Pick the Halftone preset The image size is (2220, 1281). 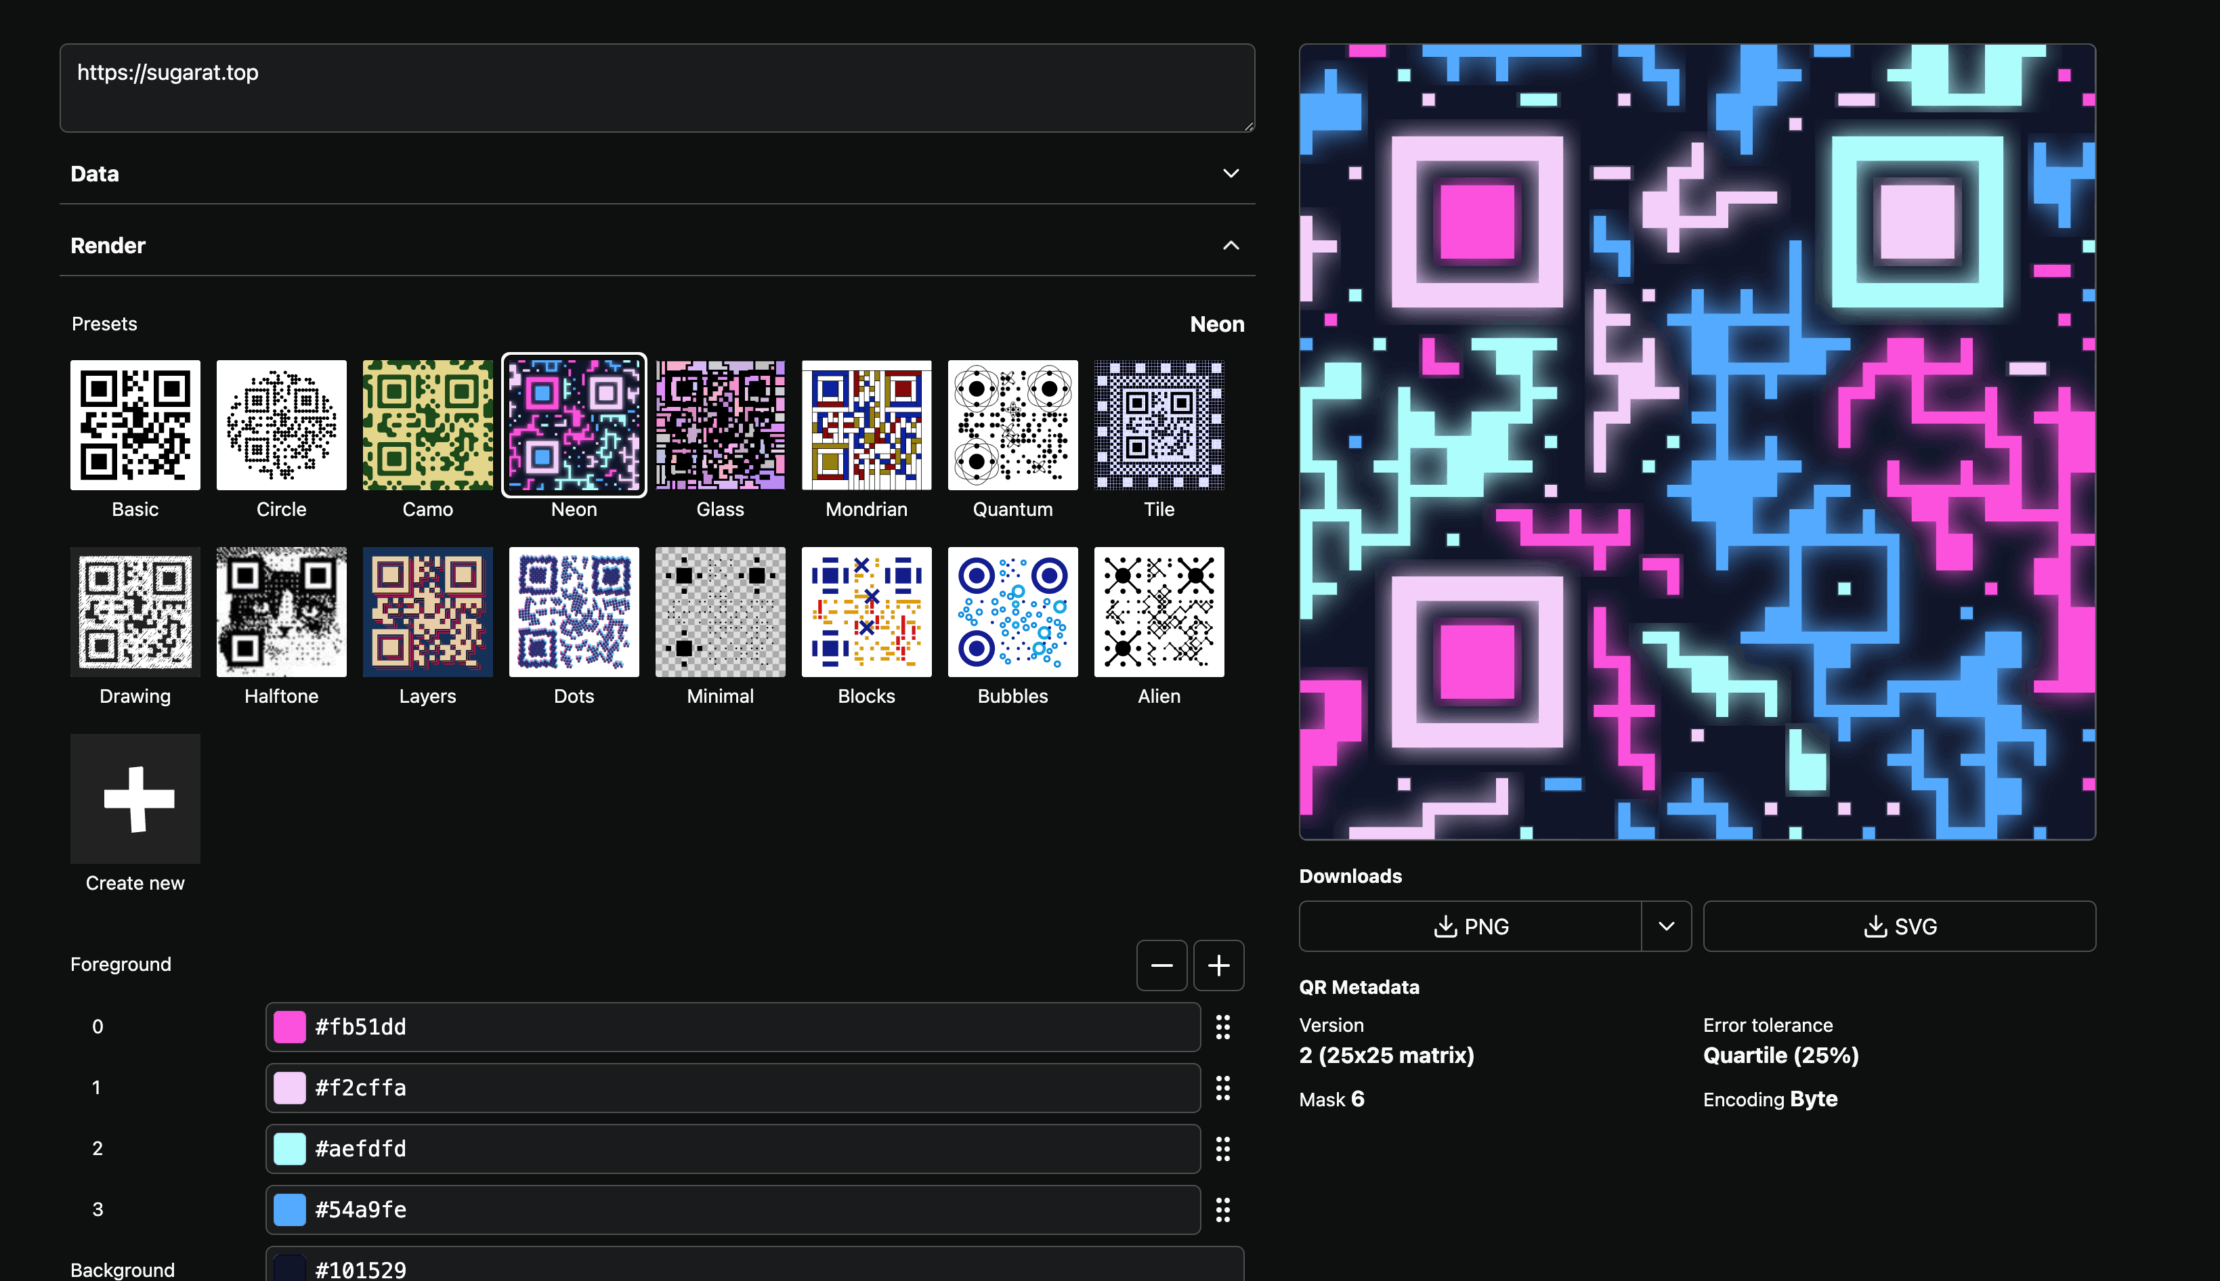(282, 611)
